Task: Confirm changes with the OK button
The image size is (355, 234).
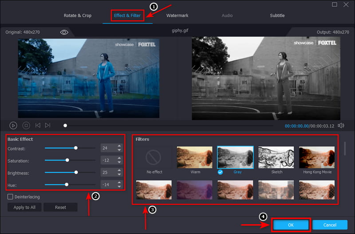Action: coord(291,225)
